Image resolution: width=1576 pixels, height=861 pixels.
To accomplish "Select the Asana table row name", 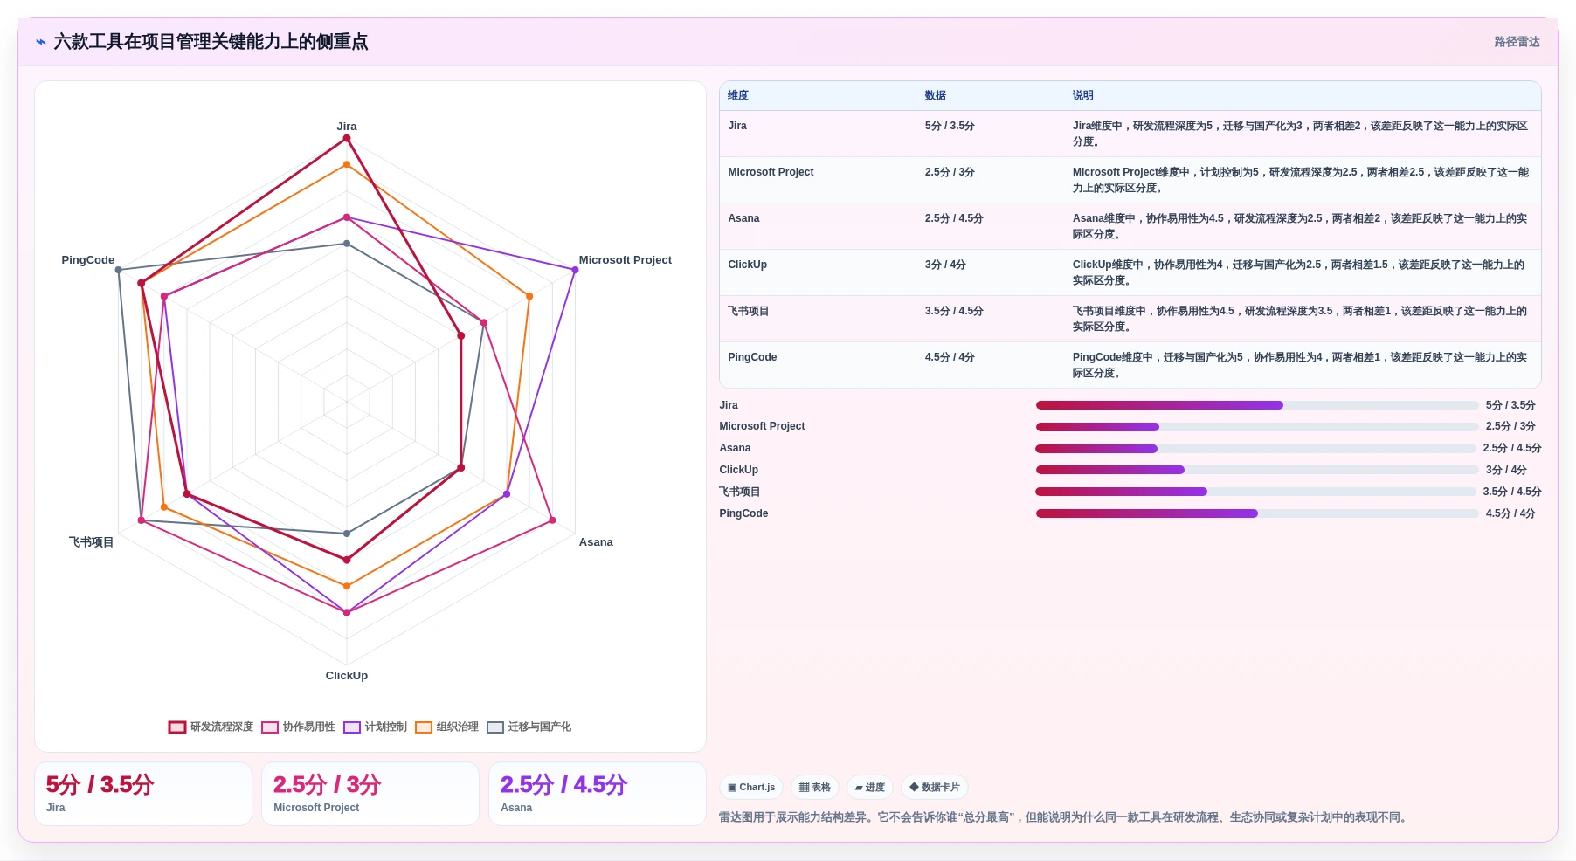I will (743, 218).
